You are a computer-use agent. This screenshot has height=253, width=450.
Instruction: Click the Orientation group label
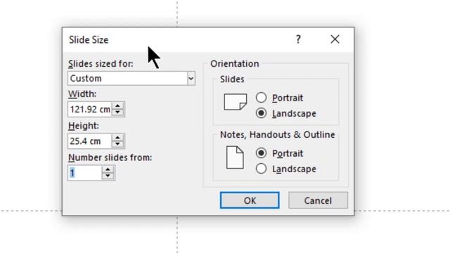click(x=234, y=64)
